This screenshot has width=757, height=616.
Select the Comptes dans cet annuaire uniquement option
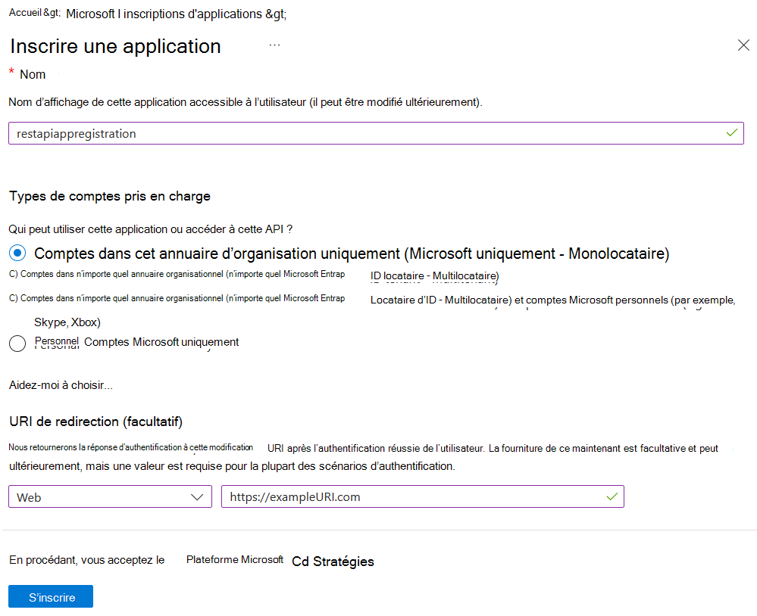[17, 254]
